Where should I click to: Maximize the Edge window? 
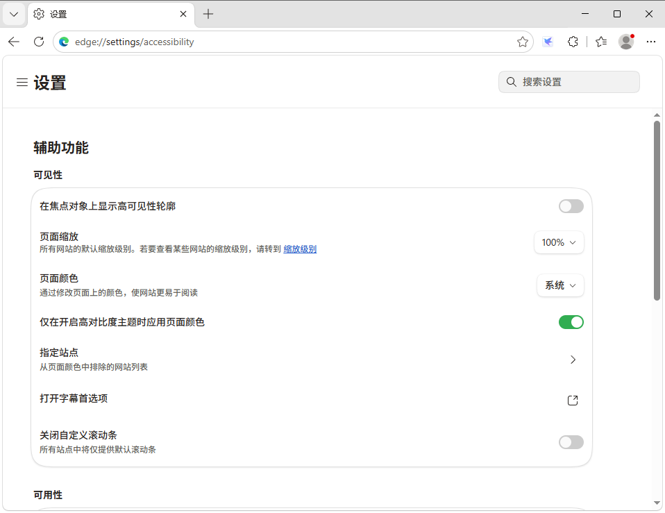(617, 14)
